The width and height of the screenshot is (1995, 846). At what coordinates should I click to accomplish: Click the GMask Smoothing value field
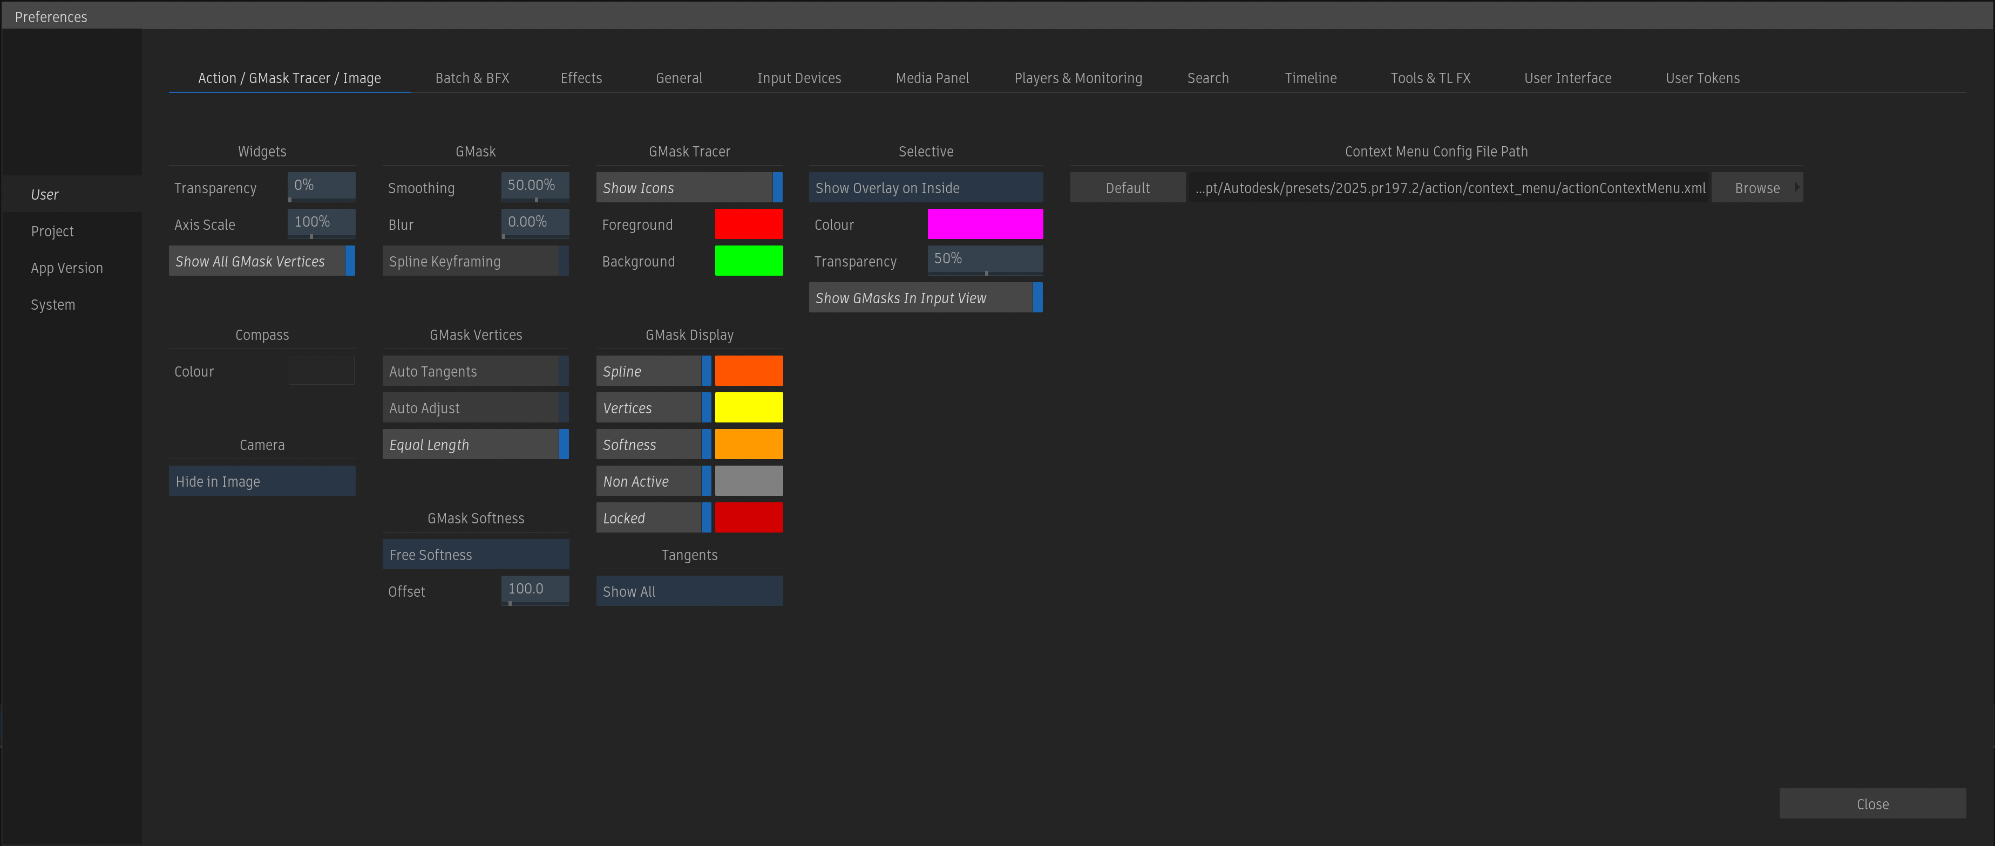(x=534, y=186)
